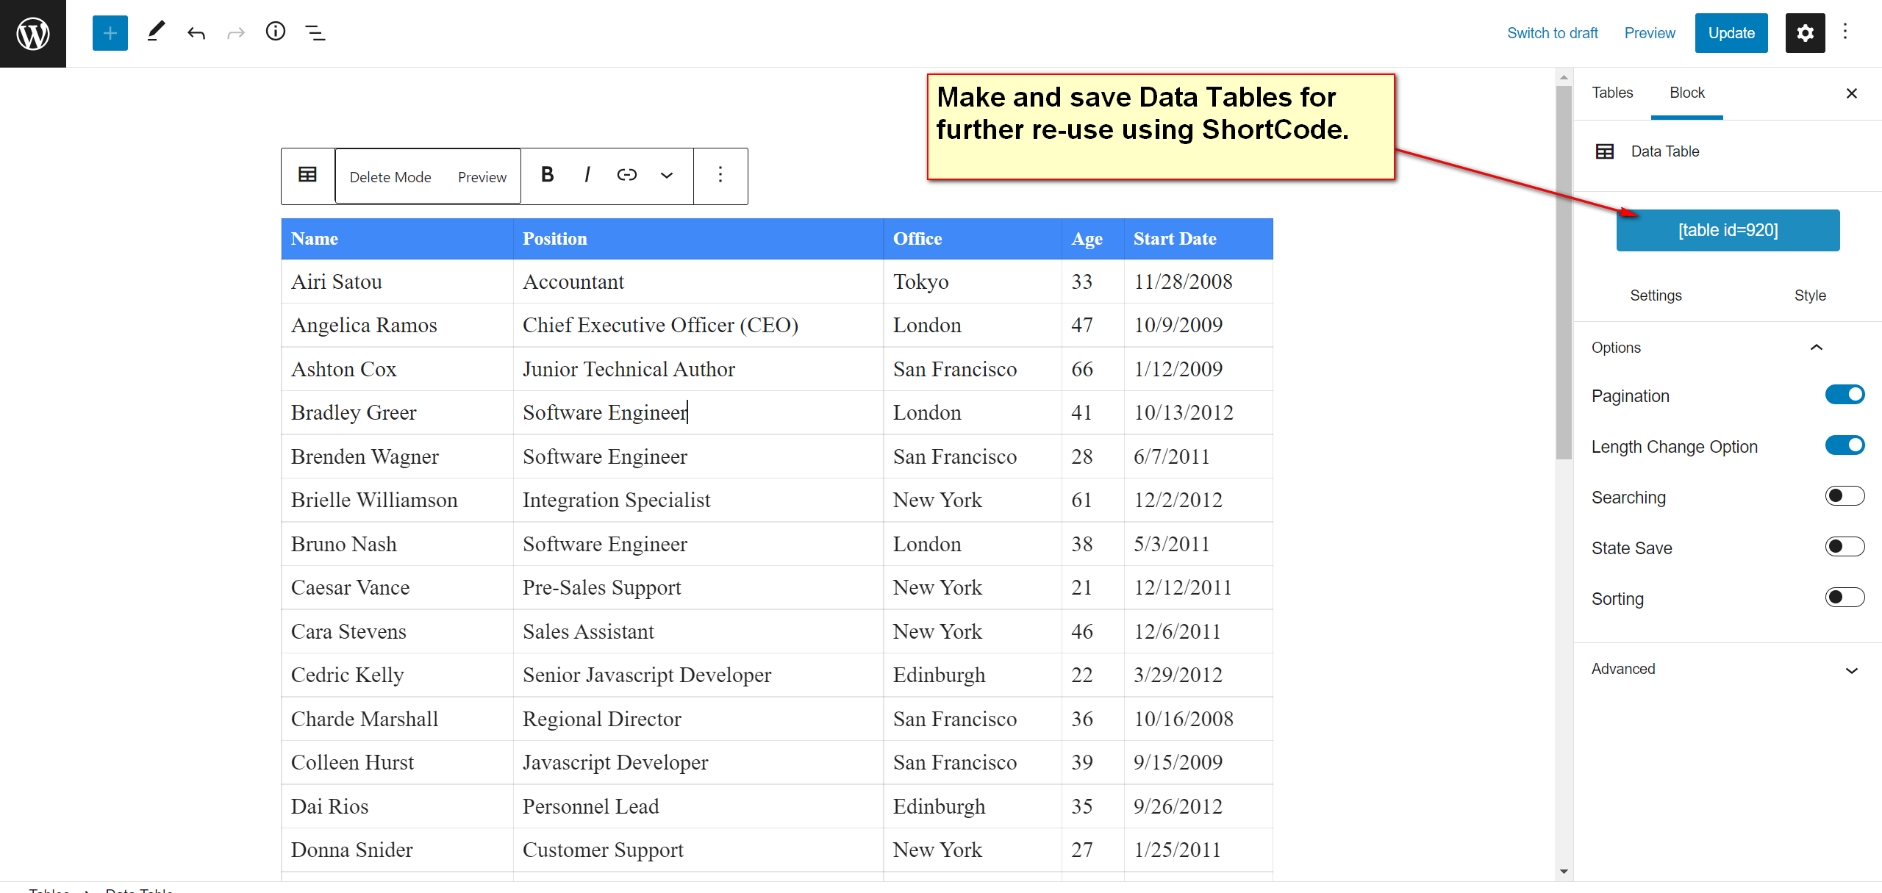
Task: Switch to the Tables tab
Action: pyautogui.click(x=1612, y=93)
